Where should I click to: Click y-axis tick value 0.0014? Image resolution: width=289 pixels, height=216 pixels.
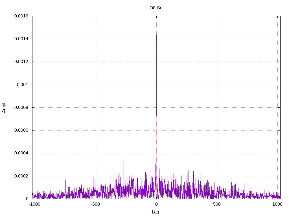click(21, 39)
